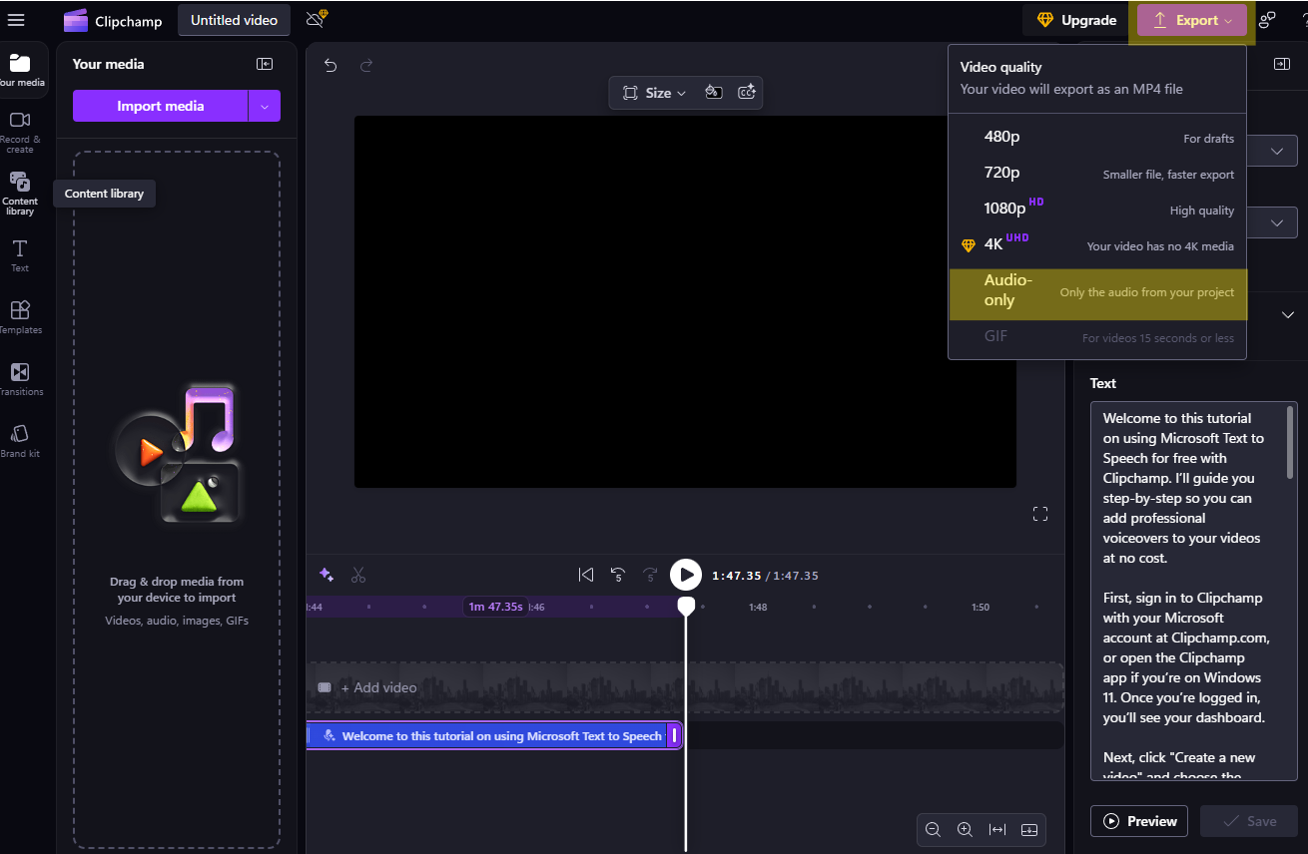Click the redo arrow
The image size is (1308, 854).
[366, 65]
